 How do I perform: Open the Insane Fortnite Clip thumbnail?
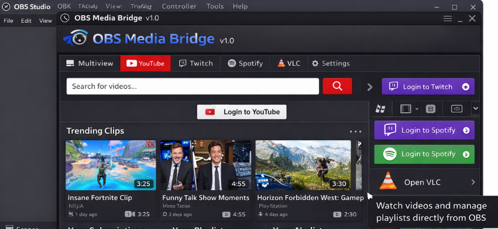pos(111,165)
